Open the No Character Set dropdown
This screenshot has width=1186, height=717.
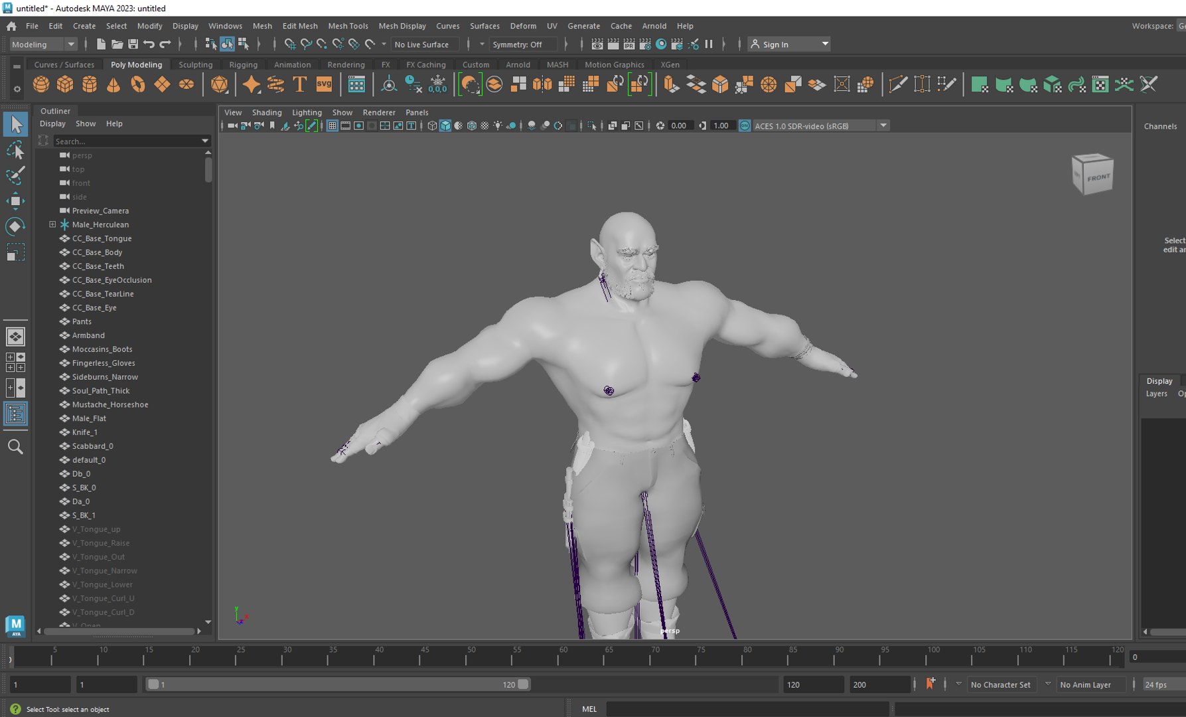[1001, 684]
